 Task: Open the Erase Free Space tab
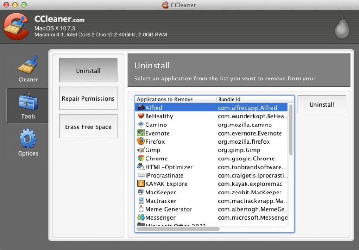(x=88, y=127)
